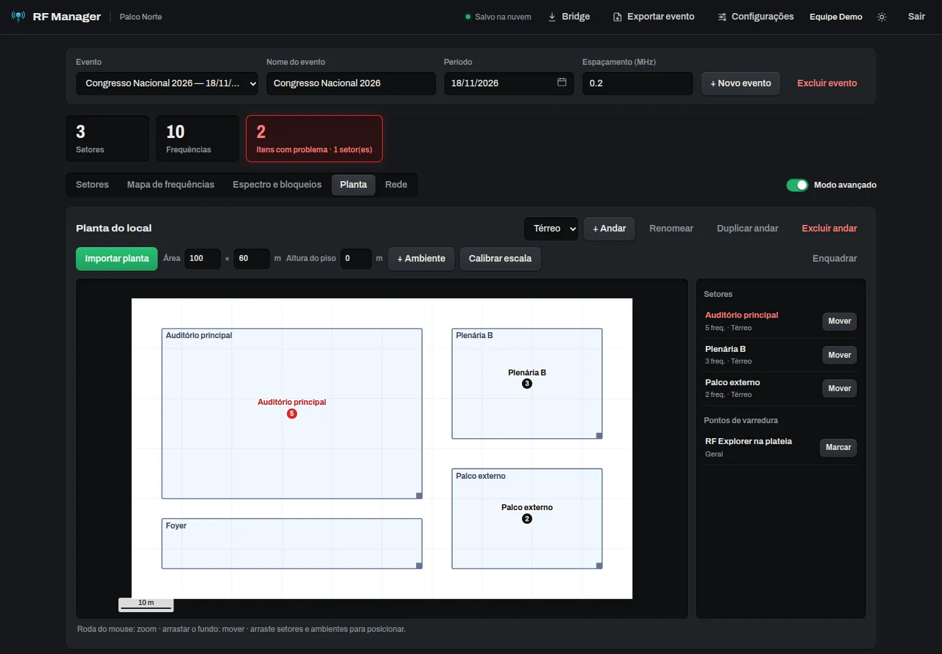
Task: Click the Área width field showing 100
Action: coord(203,259)
